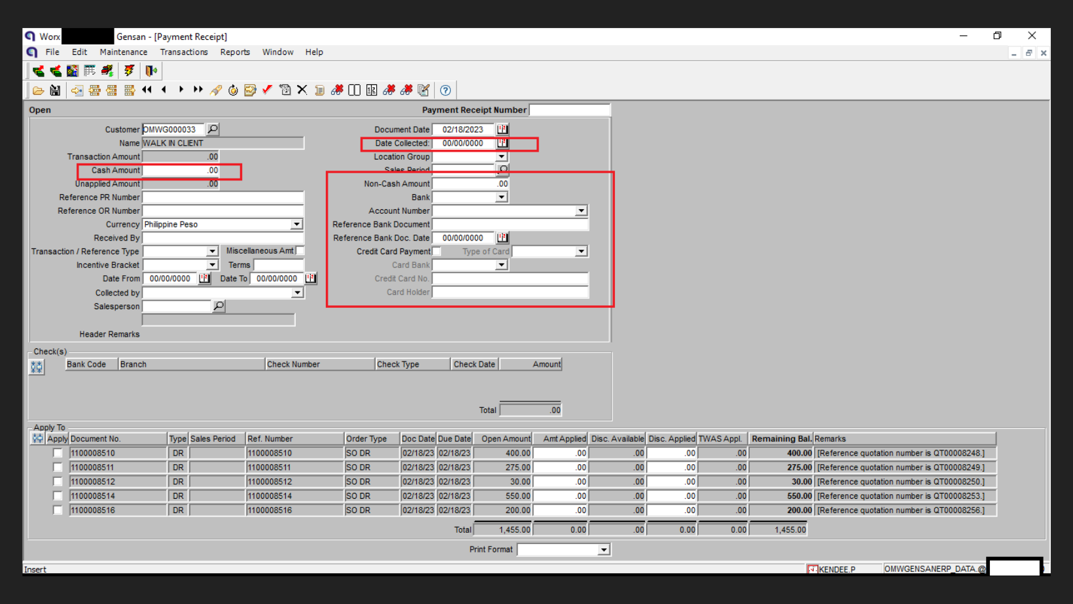Click into the Reference PR Number field
1073x604 pixels.
click(x=223, y=197)
